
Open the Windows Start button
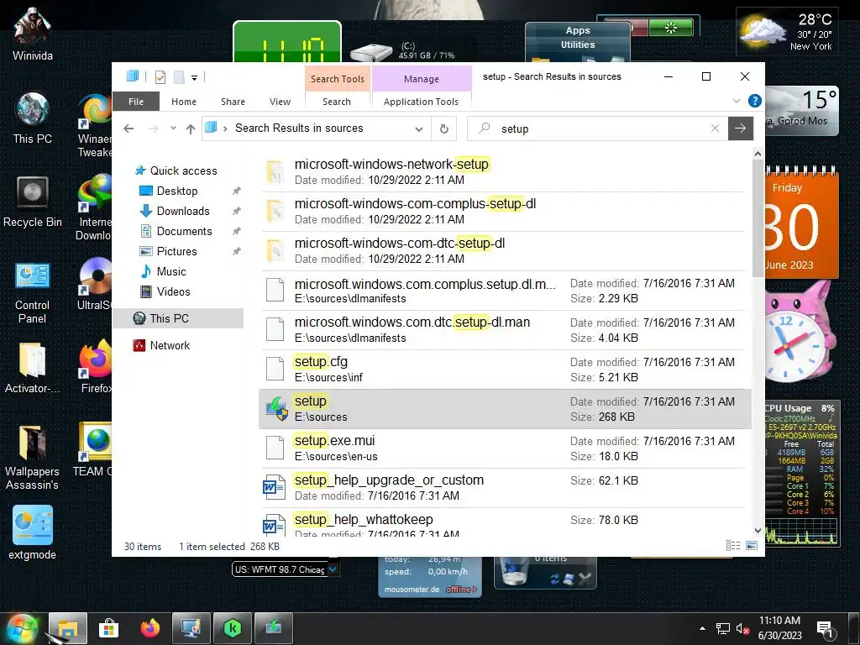[x=21, y=628]
